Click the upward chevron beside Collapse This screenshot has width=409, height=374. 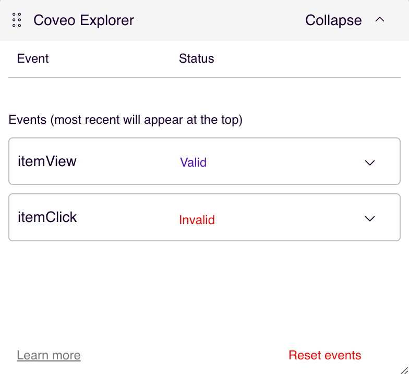(x=380, y=20)
